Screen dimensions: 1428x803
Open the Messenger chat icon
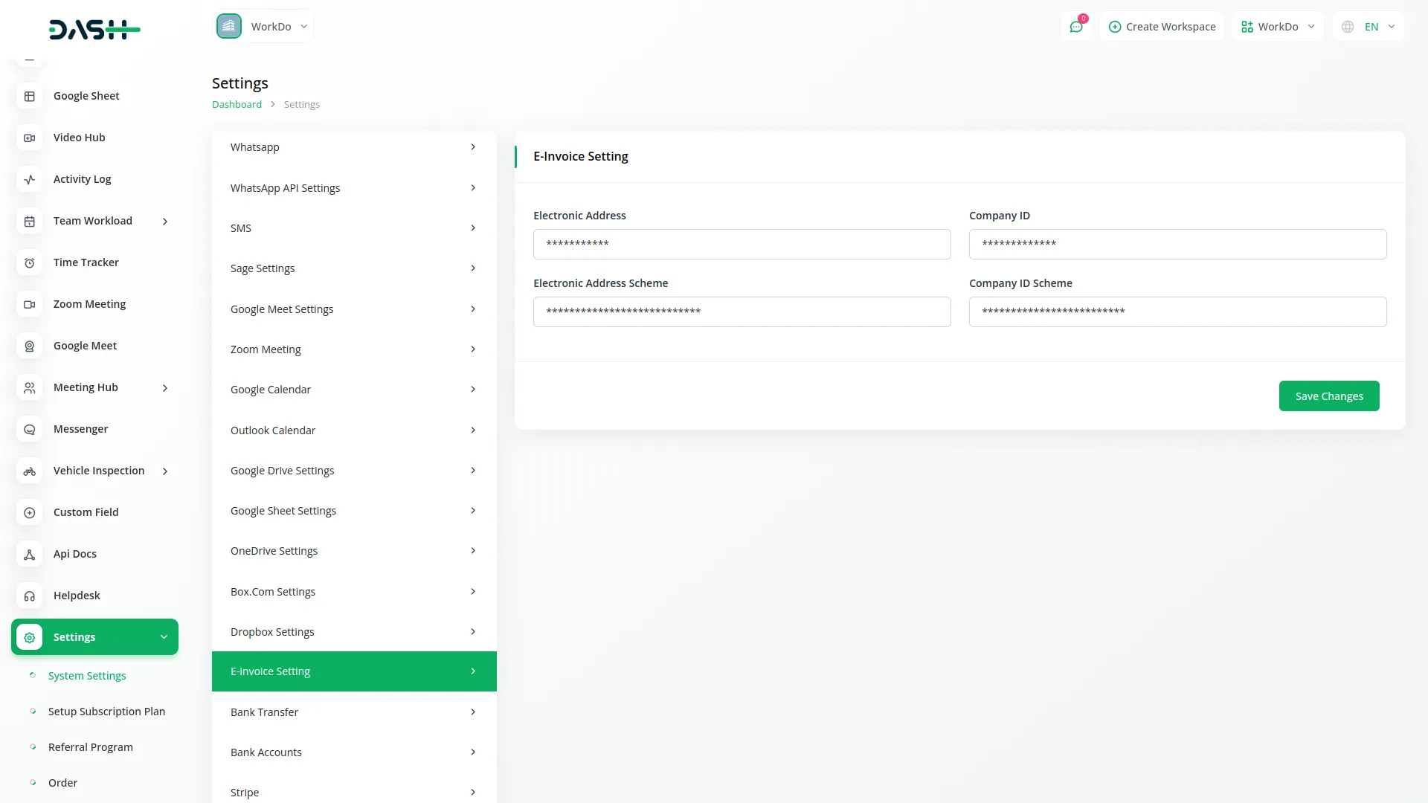click(29, 429)
